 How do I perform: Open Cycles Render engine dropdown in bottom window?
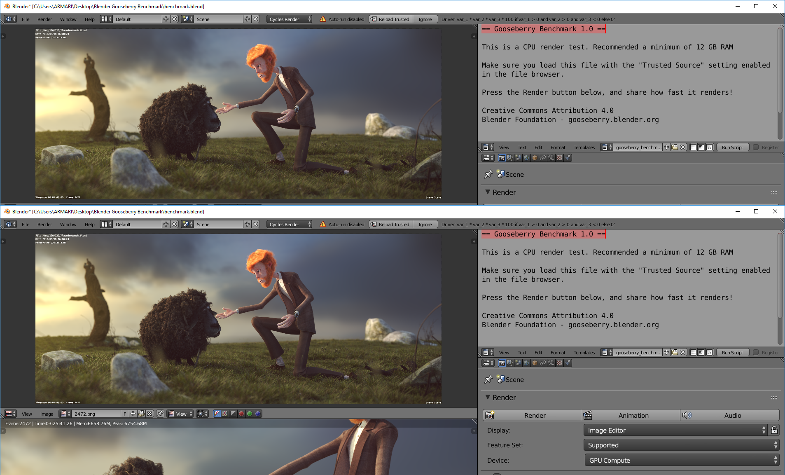pos(290,224)
